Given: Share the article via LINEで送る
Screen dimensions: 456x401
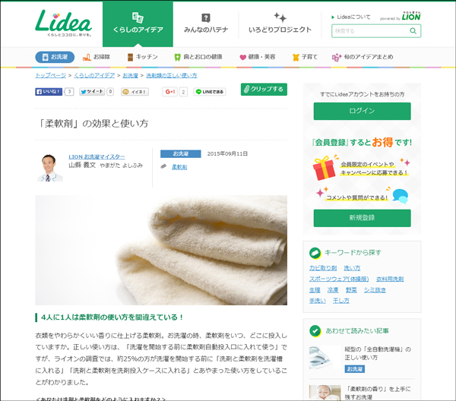Looking at the screenshot, I should click(210, 92).
